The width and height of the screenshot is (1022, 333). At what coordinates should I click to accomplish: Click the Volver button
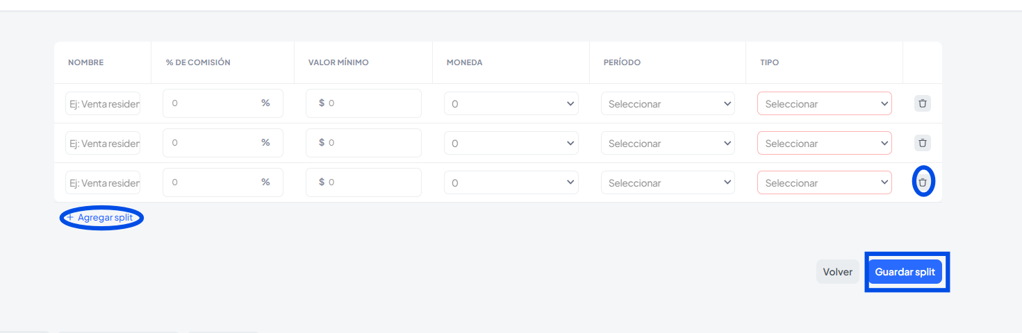837,272
